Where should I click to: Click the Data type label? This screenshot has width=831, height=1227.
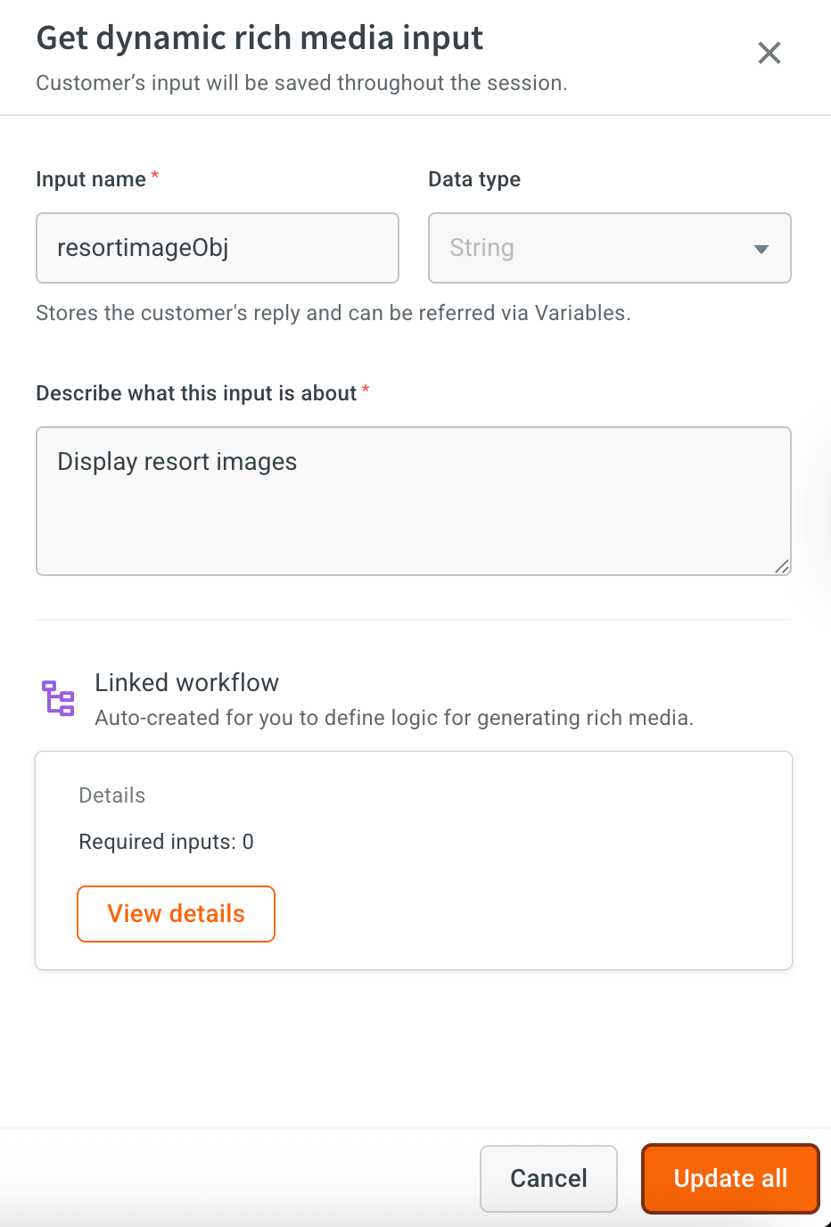[x=474, y=179]
